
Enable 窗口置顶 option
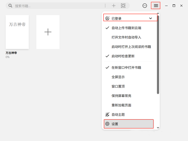(128, 86)
